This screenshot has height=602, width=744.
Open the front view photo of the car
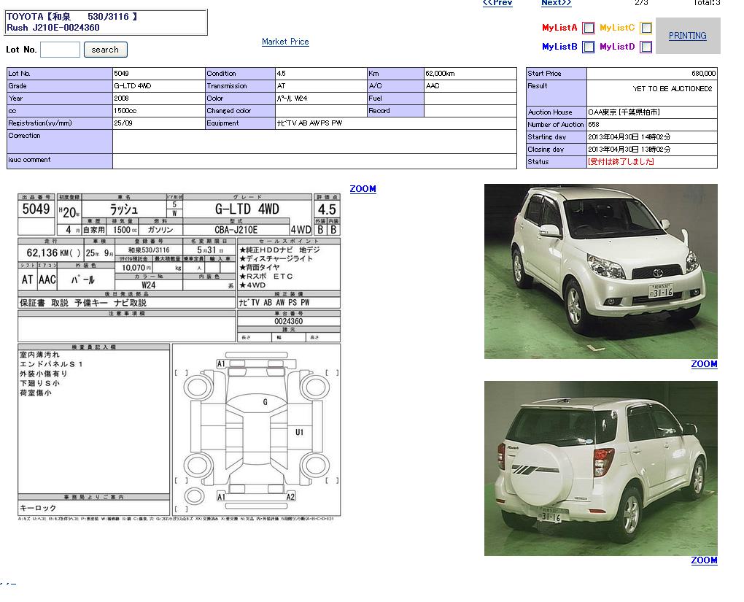pos(600,271)
